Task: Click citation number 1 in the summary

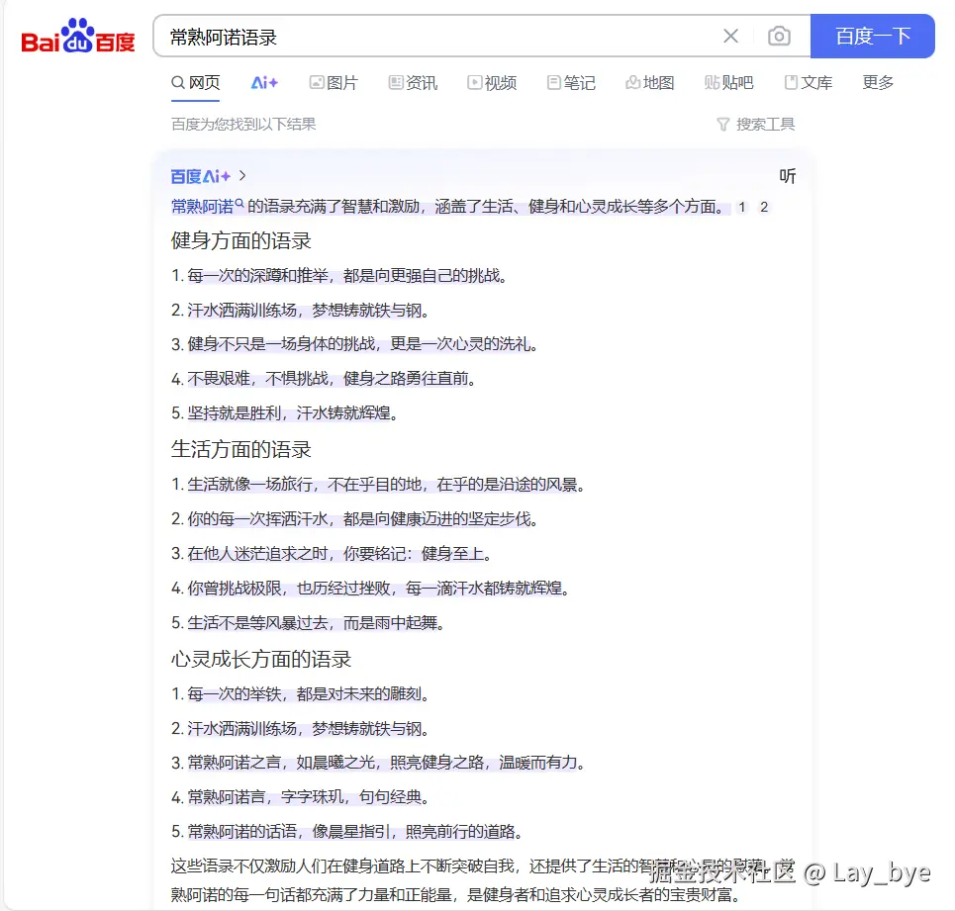Action: pyautogui.click(x=741, y=208)
